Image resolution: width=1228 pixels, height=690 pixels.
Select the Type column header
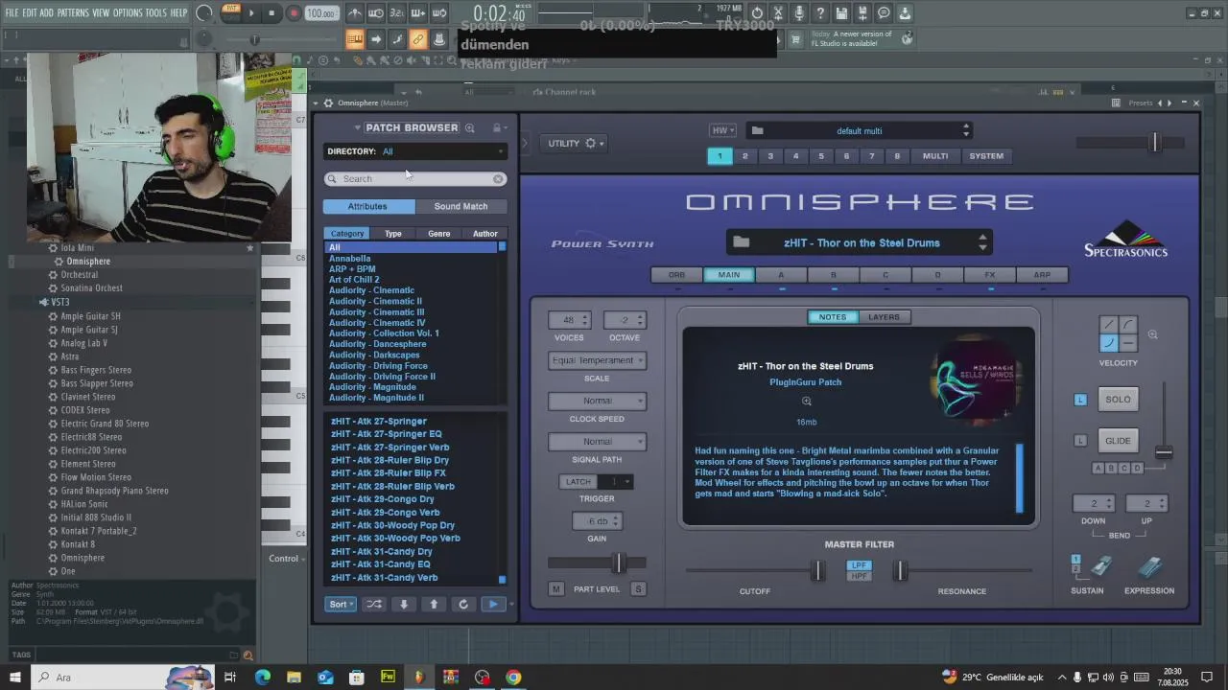(393, 234)
